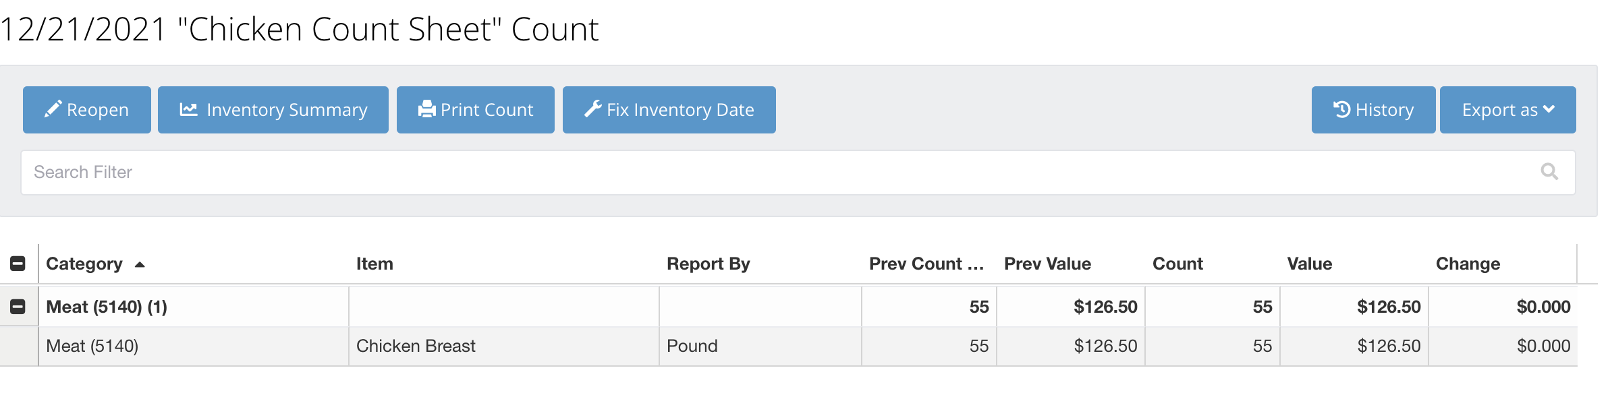Click the Value column header
The width and height of the screenshot is (1610, 395).
[x=1309, y=264]
